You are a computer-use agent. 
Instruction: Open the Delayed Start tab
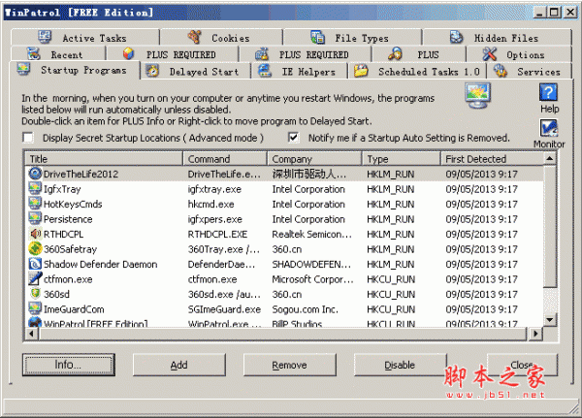click(195, 71)
